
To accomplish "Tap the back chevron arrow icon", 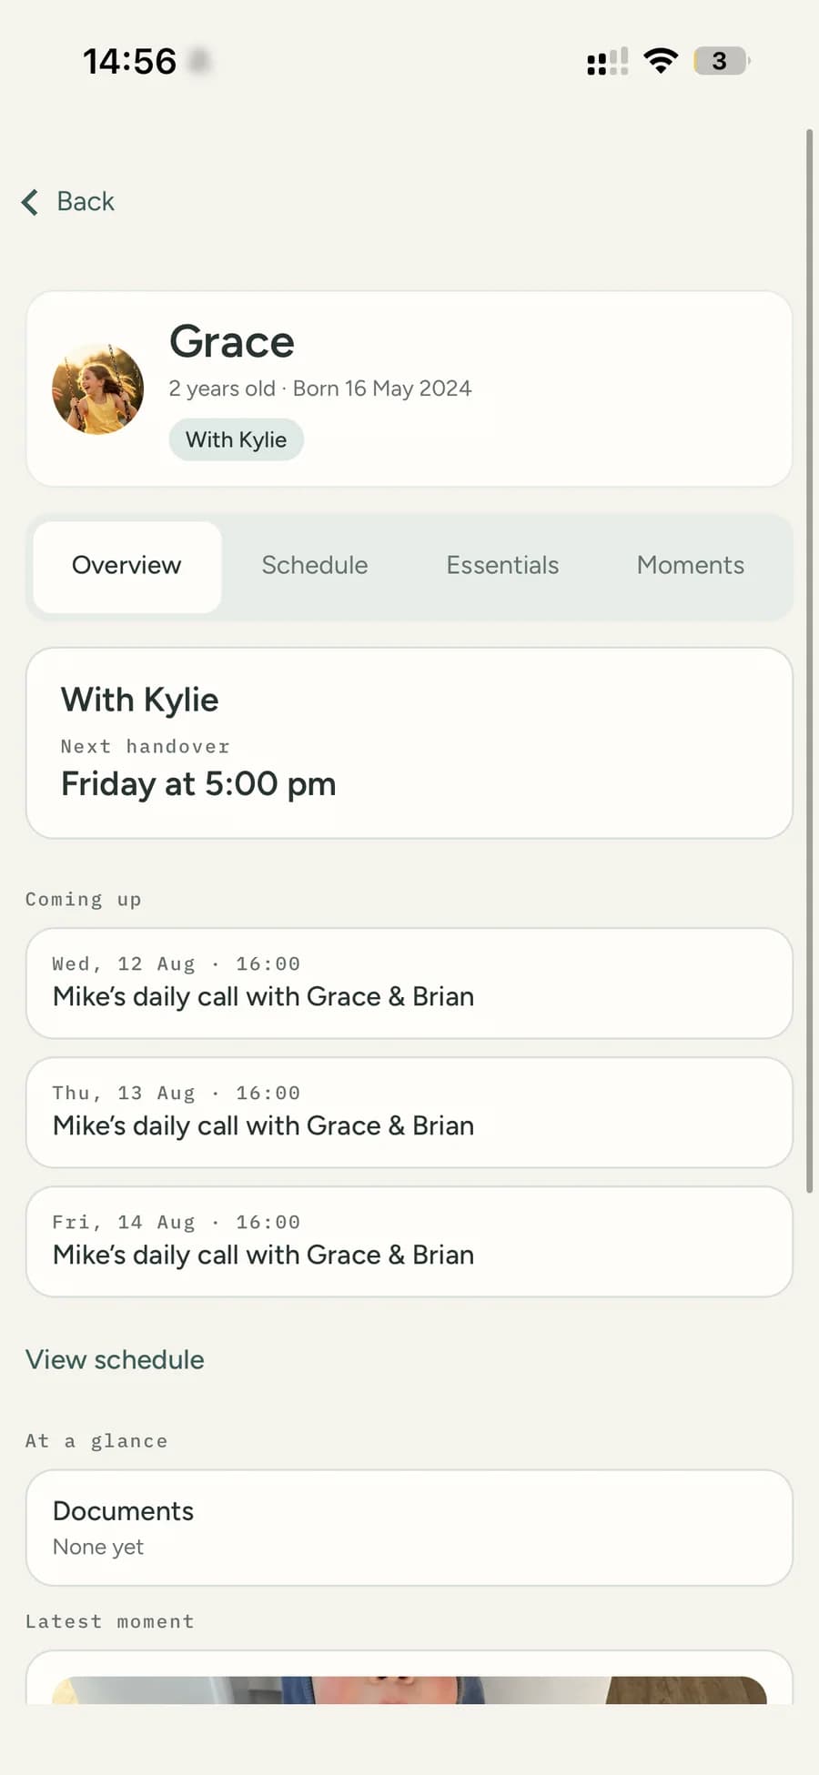I will point(30,202).
